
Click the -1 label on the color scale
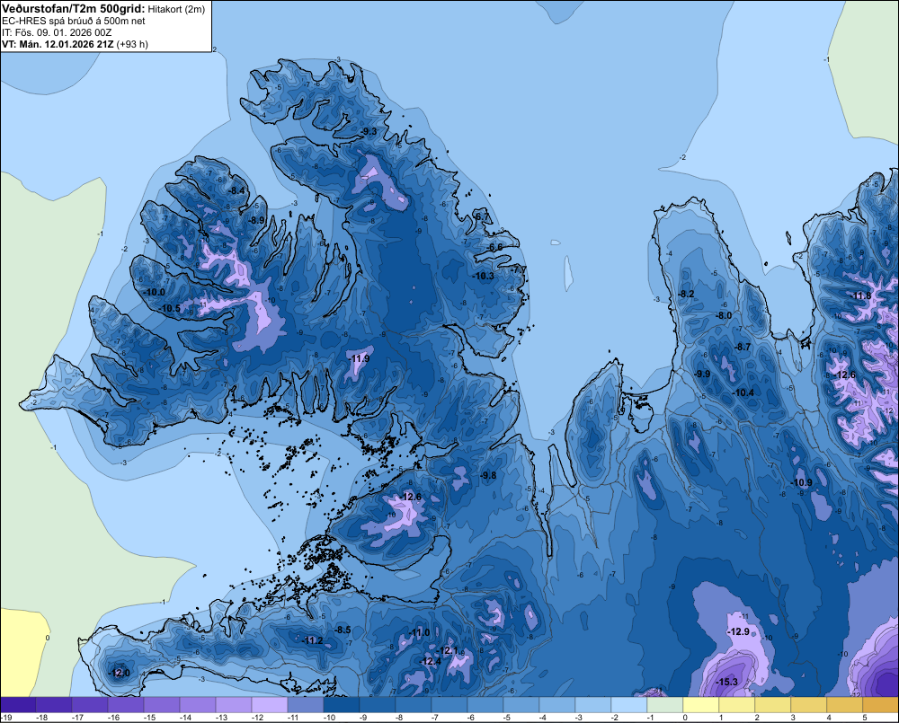[x=650, y=718]
